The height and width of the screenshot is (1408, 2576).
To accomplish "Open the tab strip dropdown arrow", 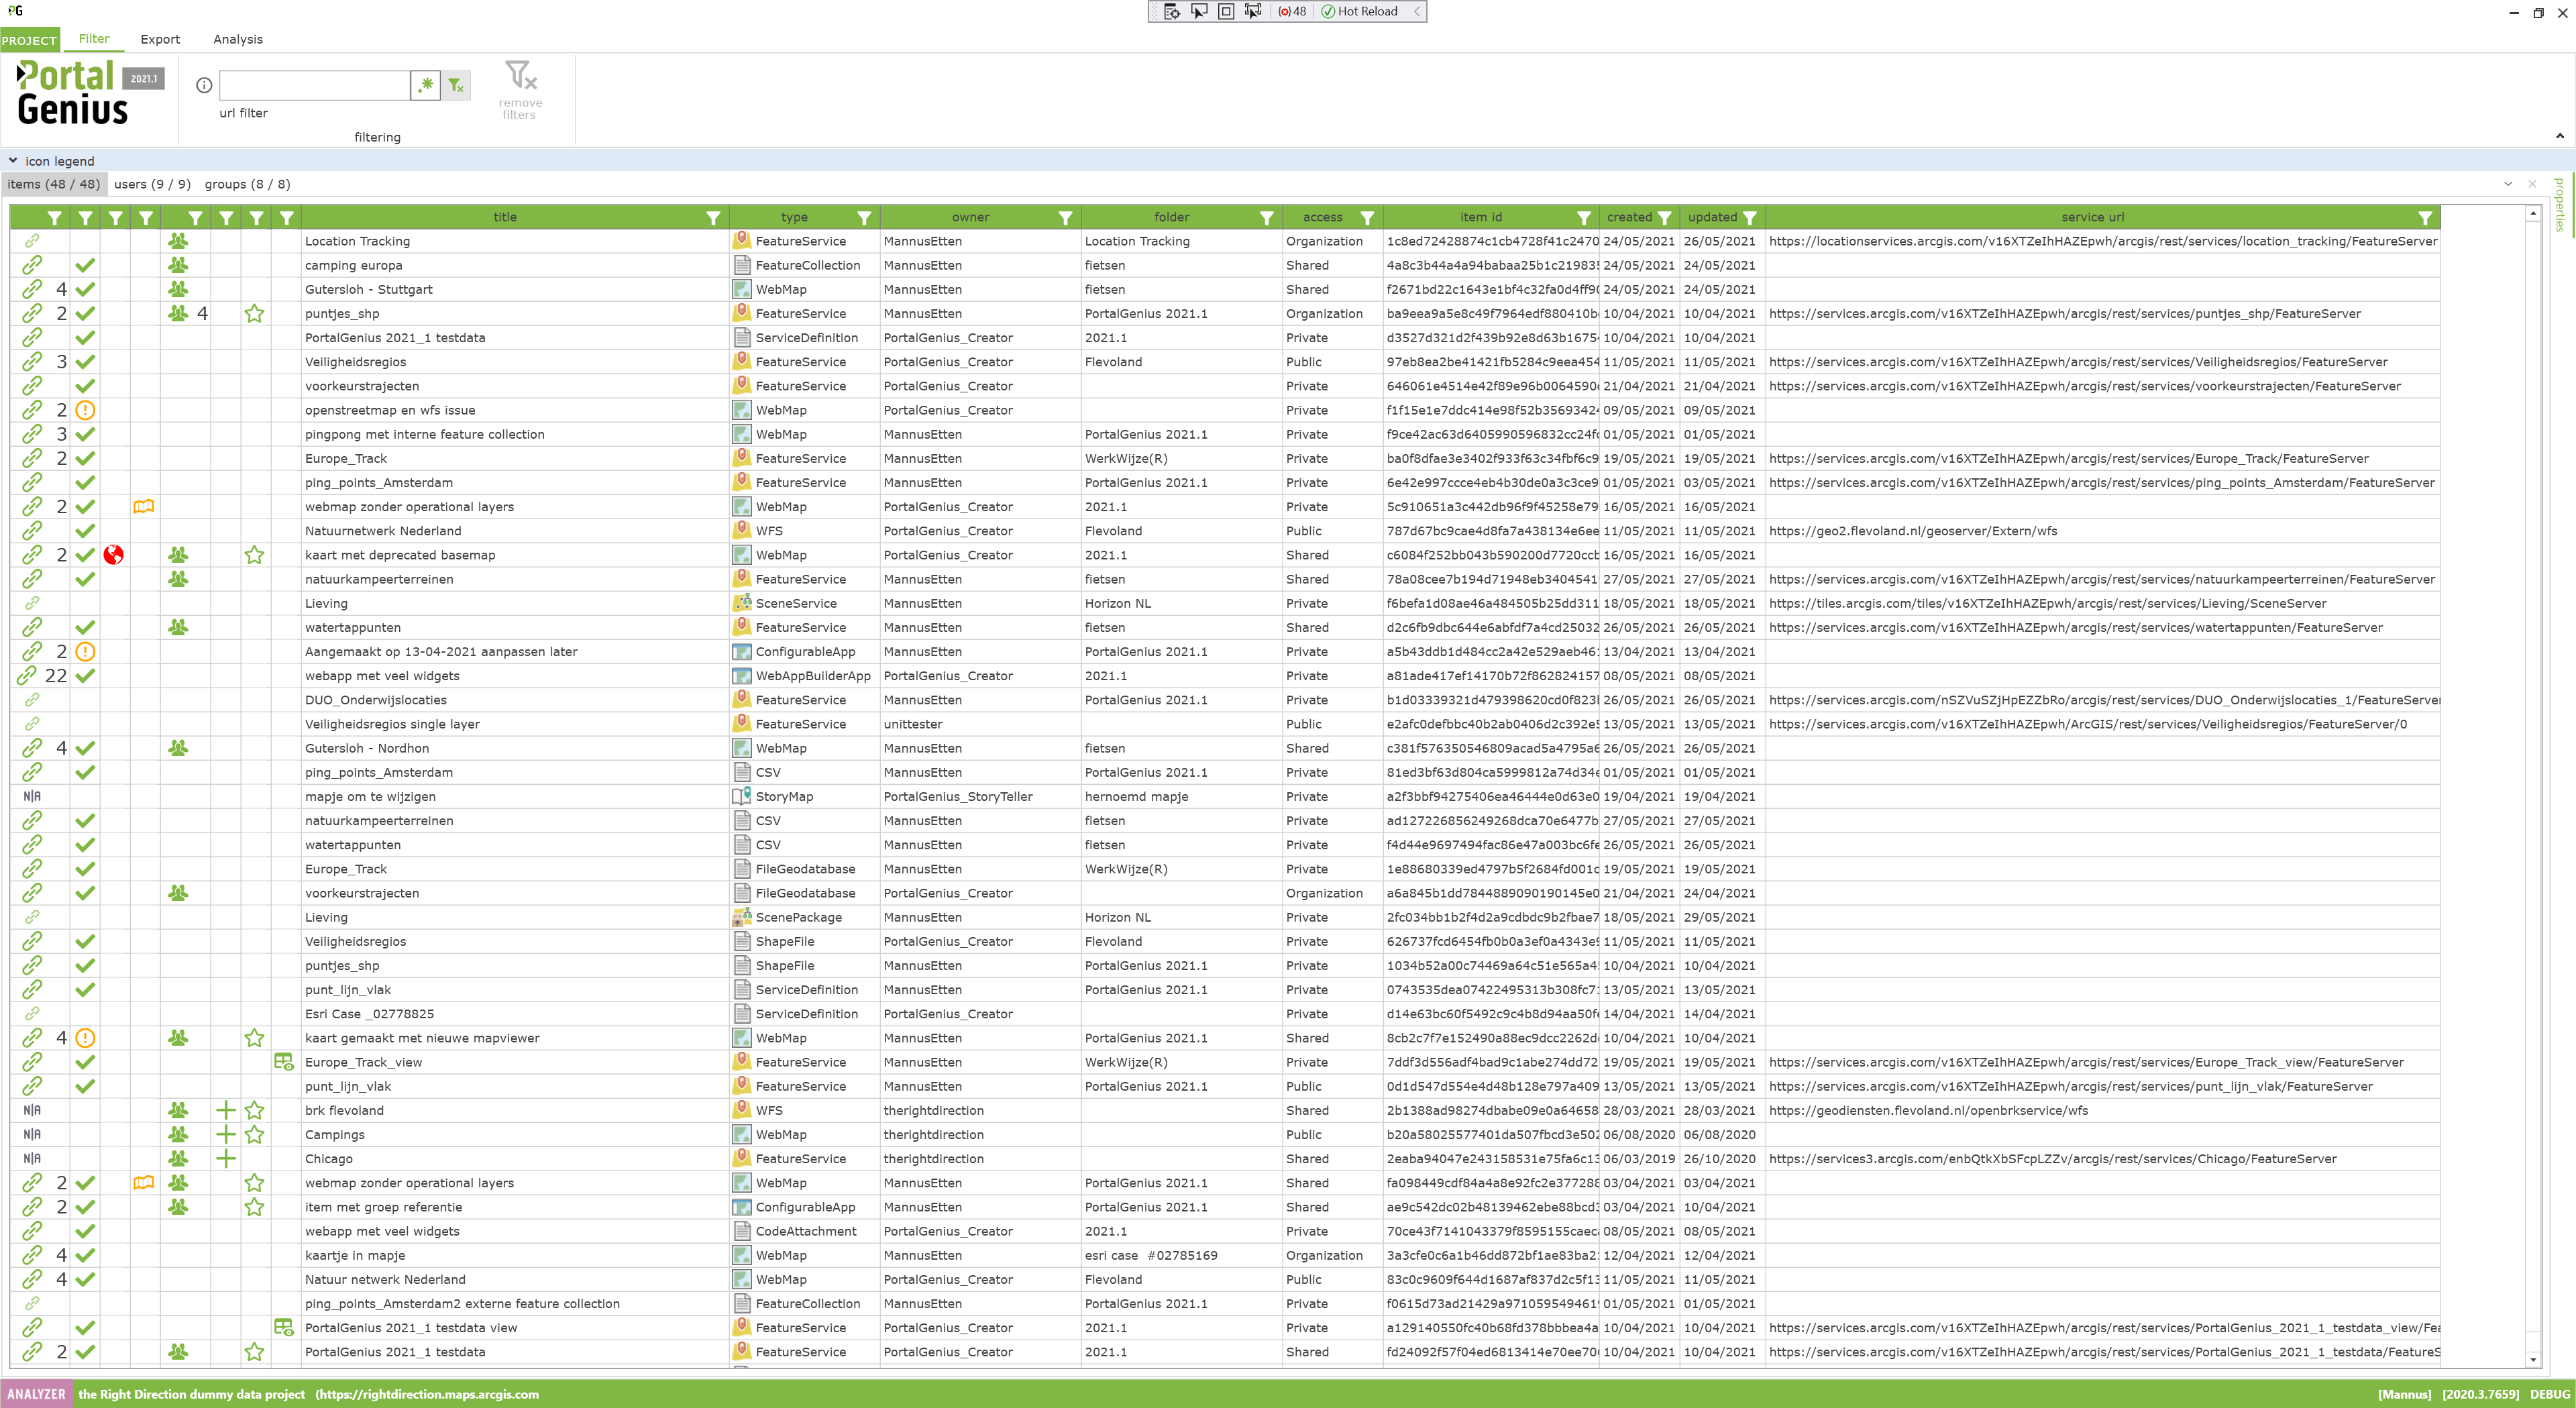I will click(x=2508, y=184).
